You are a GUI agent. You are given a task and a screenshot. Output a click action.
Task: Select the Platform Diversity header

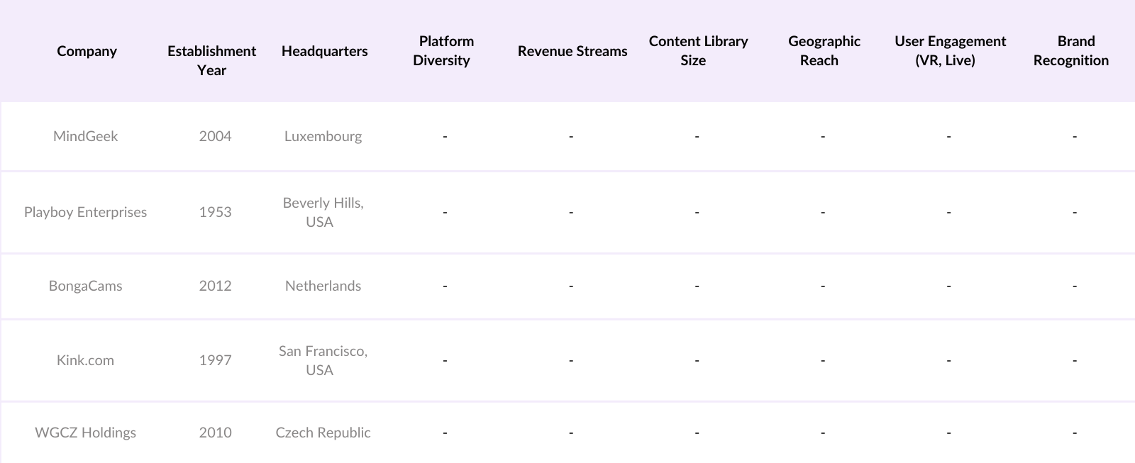[x=444, y=51]
